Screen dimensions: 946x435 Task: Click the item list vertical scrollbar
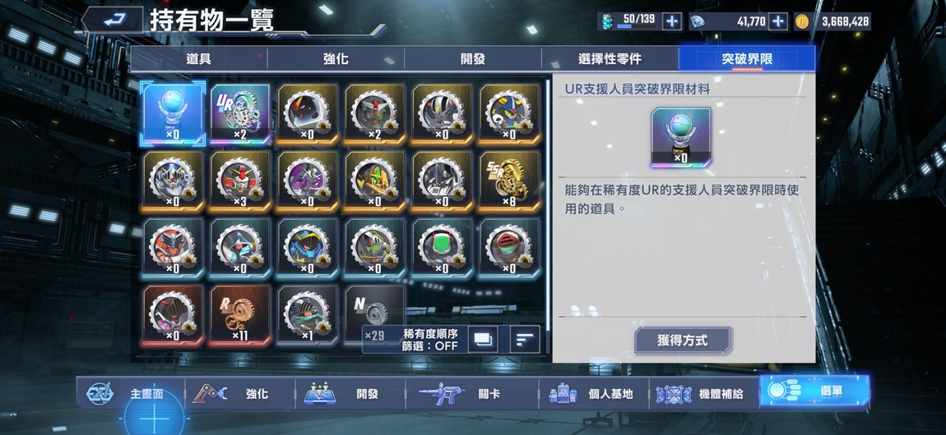[548, 215]
